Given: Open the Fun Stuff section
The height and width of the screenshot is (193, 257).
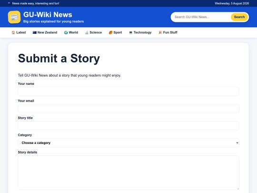Looking at the screenshot, I should pos(168,32).
